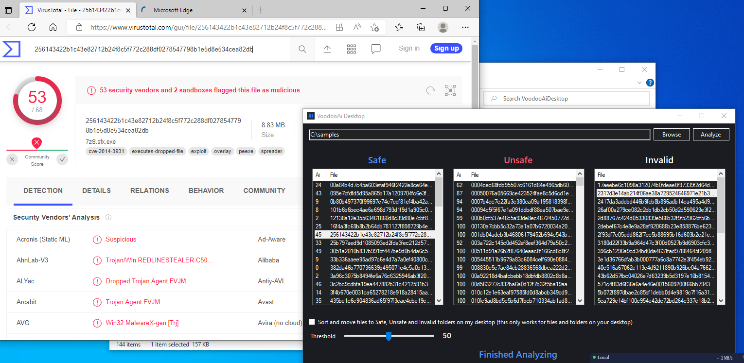The image size is (744, 363).
Task: Select Invalid row starting 2317d3e14ab214
Action: [x=655, y=193]
